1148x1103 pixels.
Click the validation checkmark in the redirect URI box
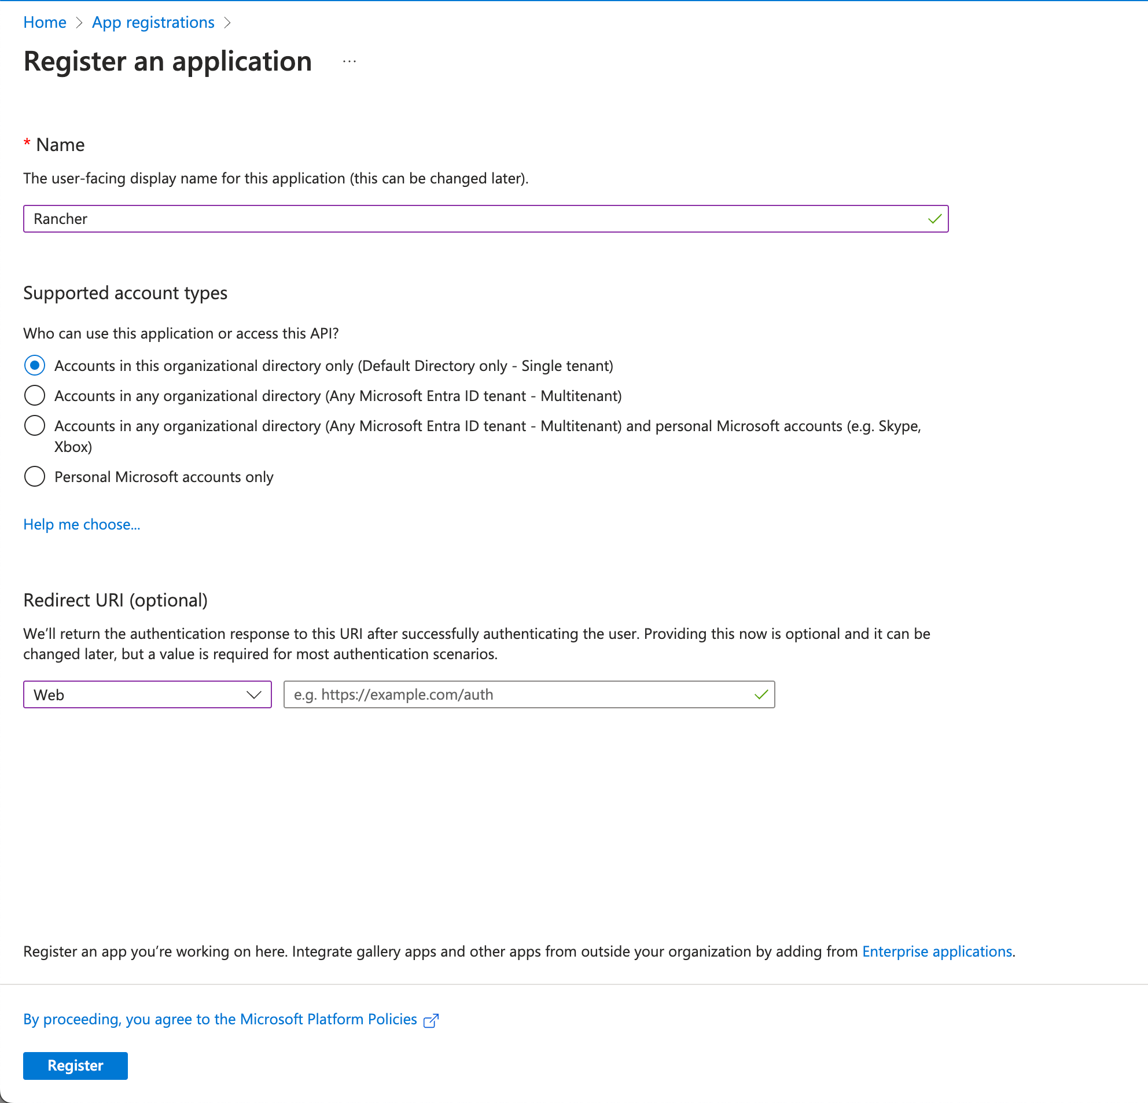(760, 694)
